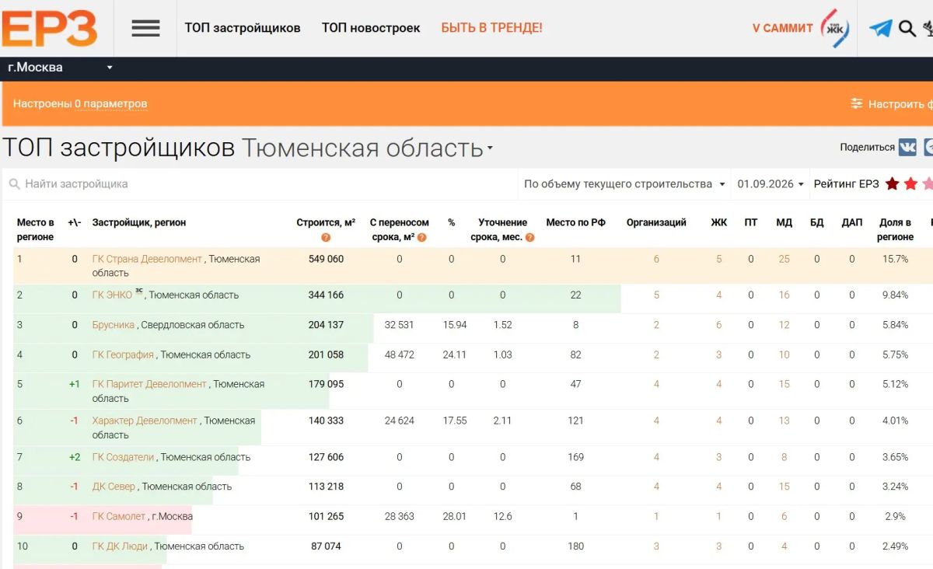
Task: Click the 344 166 Строится value
Action: [x=326, y=295]
